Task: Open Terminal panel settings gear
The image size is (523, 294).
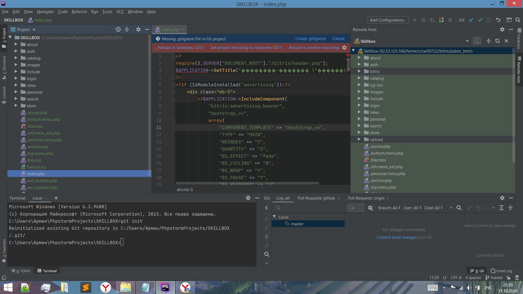Action: 248,198
